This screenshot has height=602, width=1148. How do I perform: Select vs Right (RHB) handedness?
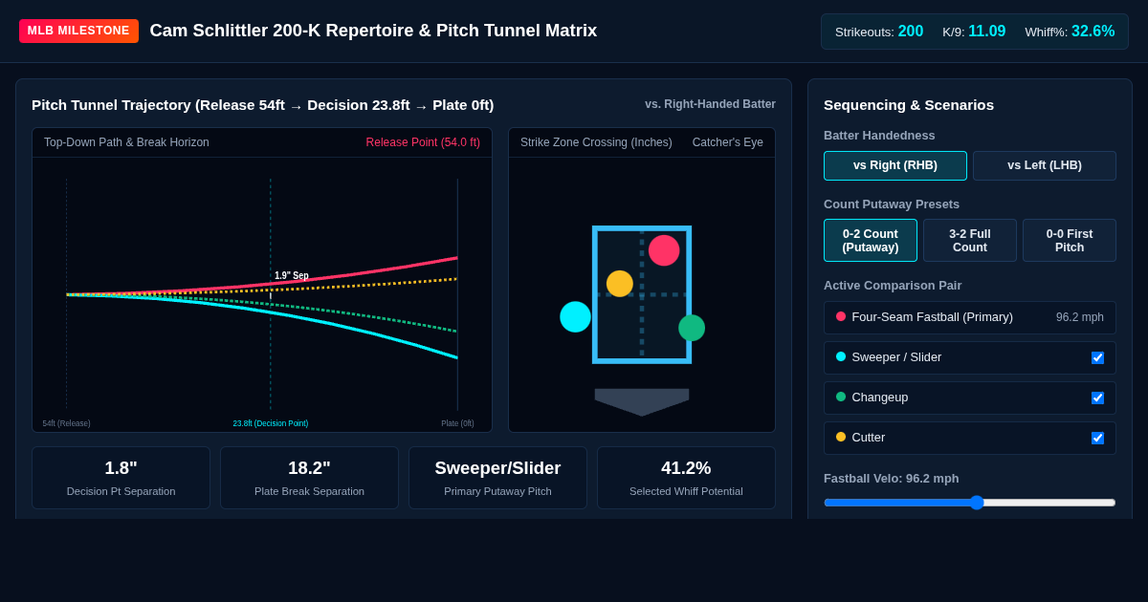tap(895, 165)
